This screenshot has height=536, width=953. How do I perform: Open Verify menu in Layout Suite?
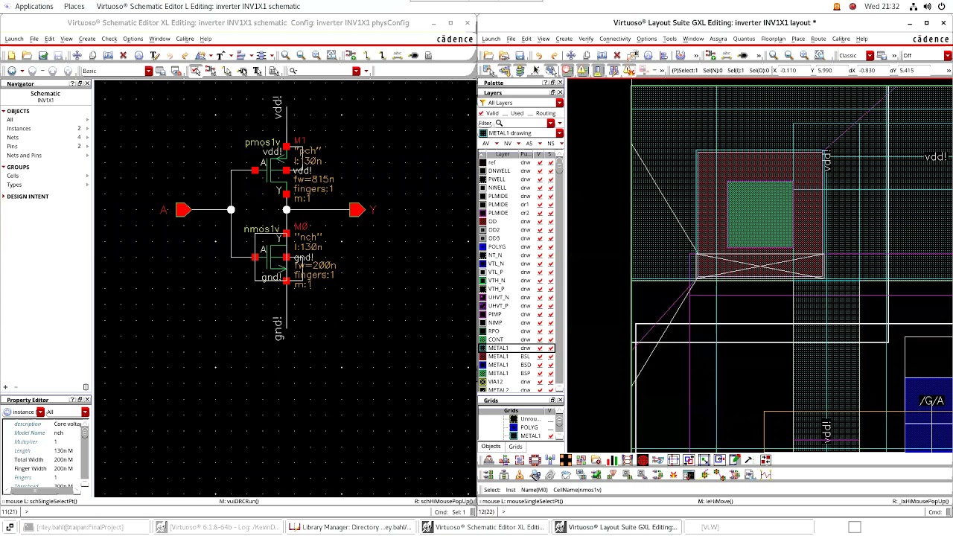point(586,39)
